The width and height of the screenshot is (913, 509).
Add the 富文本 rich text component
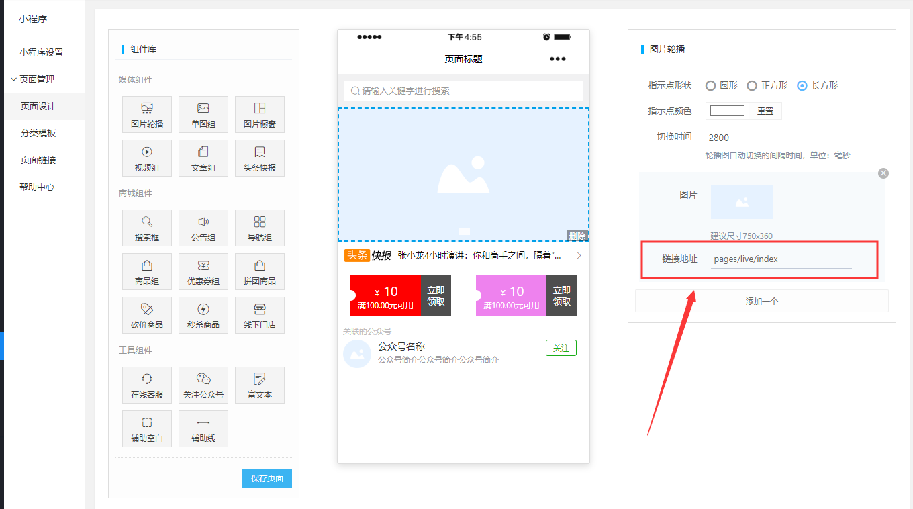click(260, 385)
